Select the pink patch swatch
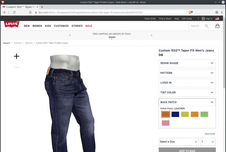Screen dimensions: 226x152 click(166, 123)
